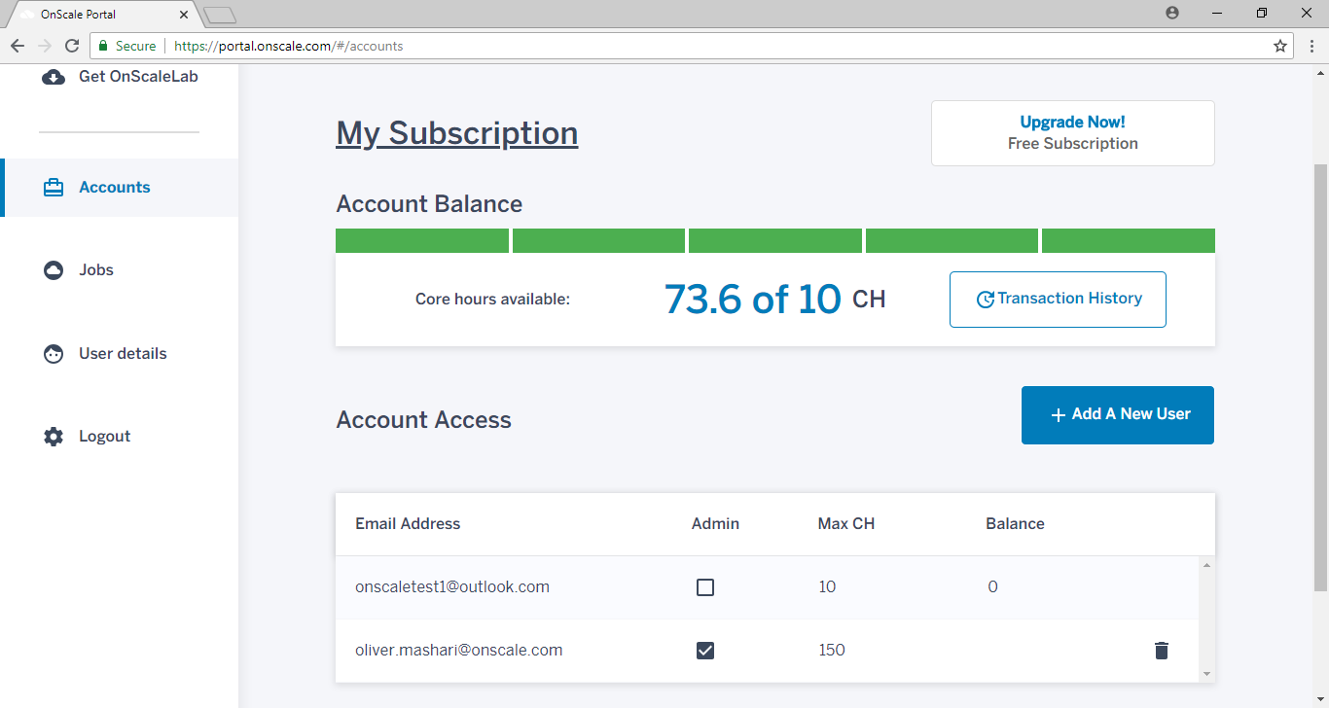Switch to OnScale Portal browser tab
The width and height of the screenshot is (1329, 708).
tap(103, 15)
